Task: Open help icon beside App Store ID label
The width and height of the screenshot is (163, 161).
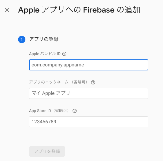Action: [75, 111]
